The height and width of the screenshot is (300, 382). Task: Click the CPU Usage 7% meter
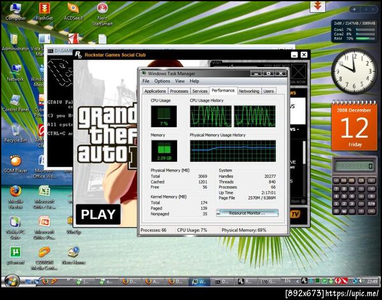(x=164, y=116)
